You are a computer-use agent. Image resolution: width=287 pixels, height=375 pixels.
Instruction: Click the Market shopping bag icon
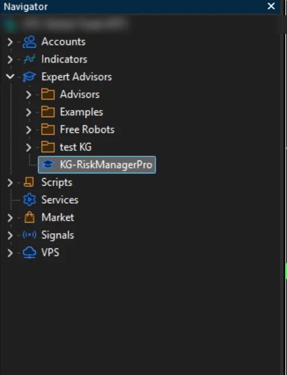[29, 217]
